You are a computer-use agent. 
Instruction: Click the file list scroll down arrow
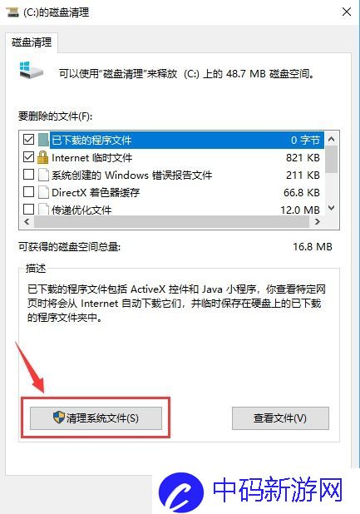(x=331, y=207)
